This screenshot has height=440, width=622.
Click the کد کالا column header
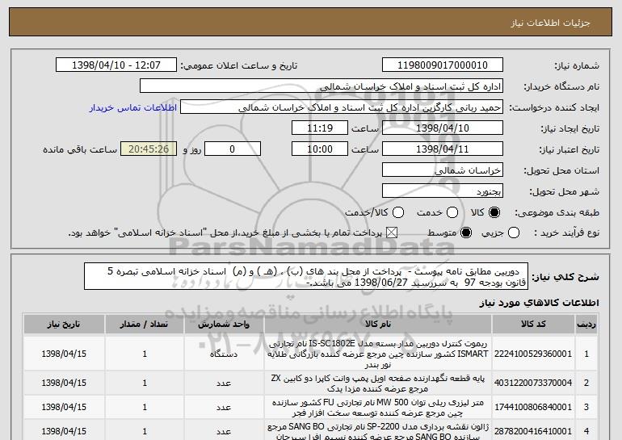[533, 325]
